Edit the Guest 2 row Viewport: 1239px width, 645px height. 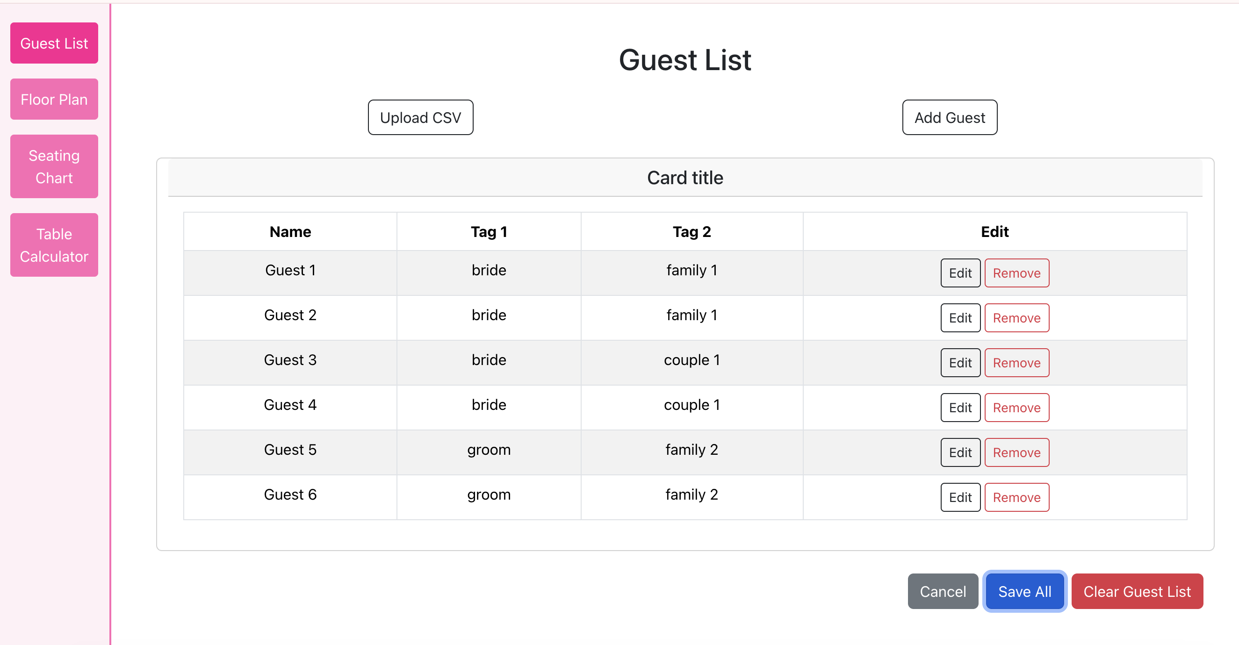click(x=960, y=318)
